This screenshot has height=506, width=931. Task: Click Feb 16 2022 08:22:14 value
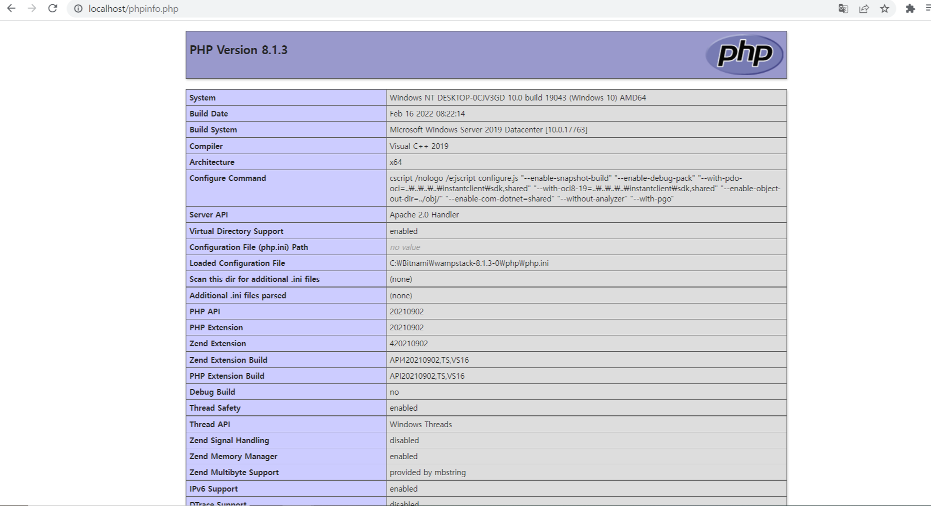click(x=427, y=114)
